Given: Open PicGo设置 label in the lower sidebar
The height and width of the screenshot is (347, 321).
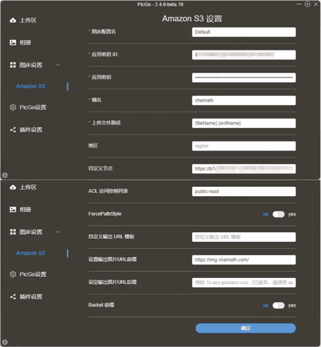Looking at the screenshot, I should [33, 274].
